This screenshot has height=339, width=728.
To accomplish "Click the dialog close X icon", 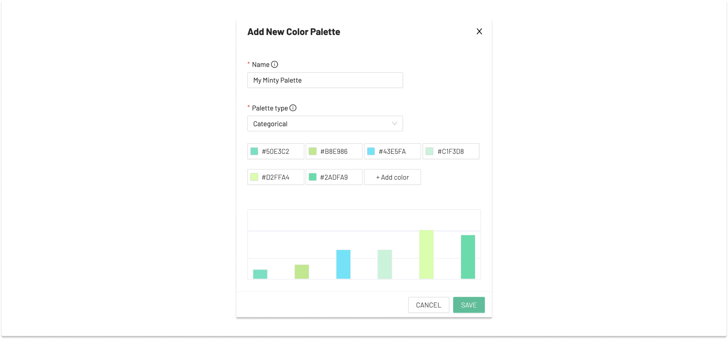I will pos(479,31).
